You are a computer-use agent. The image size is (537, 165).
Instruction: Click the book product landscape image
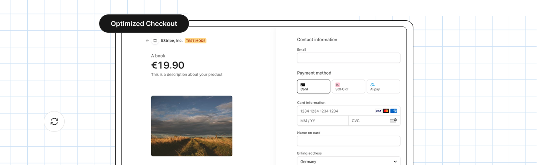click(192, 126)
